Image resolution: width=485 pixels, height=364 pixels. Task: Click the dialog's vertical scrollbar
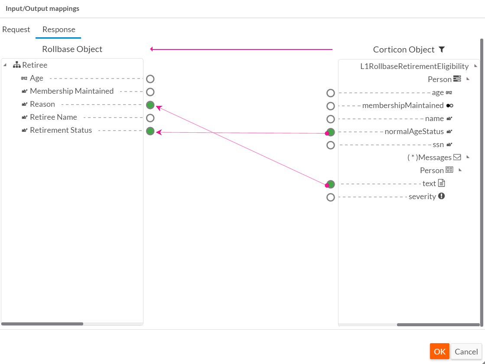click(x=482, y=183)
